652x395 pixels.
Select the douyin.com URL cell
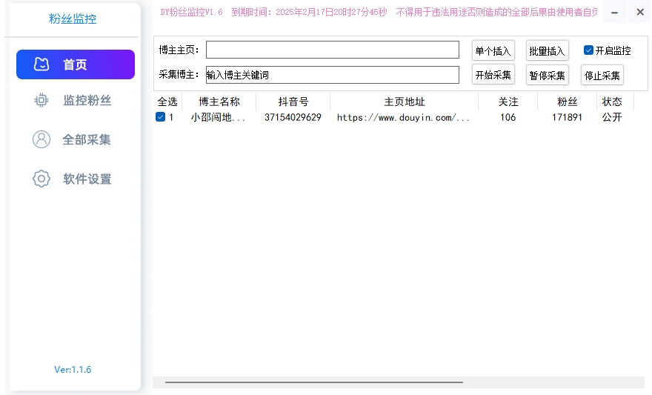(403, 117)
